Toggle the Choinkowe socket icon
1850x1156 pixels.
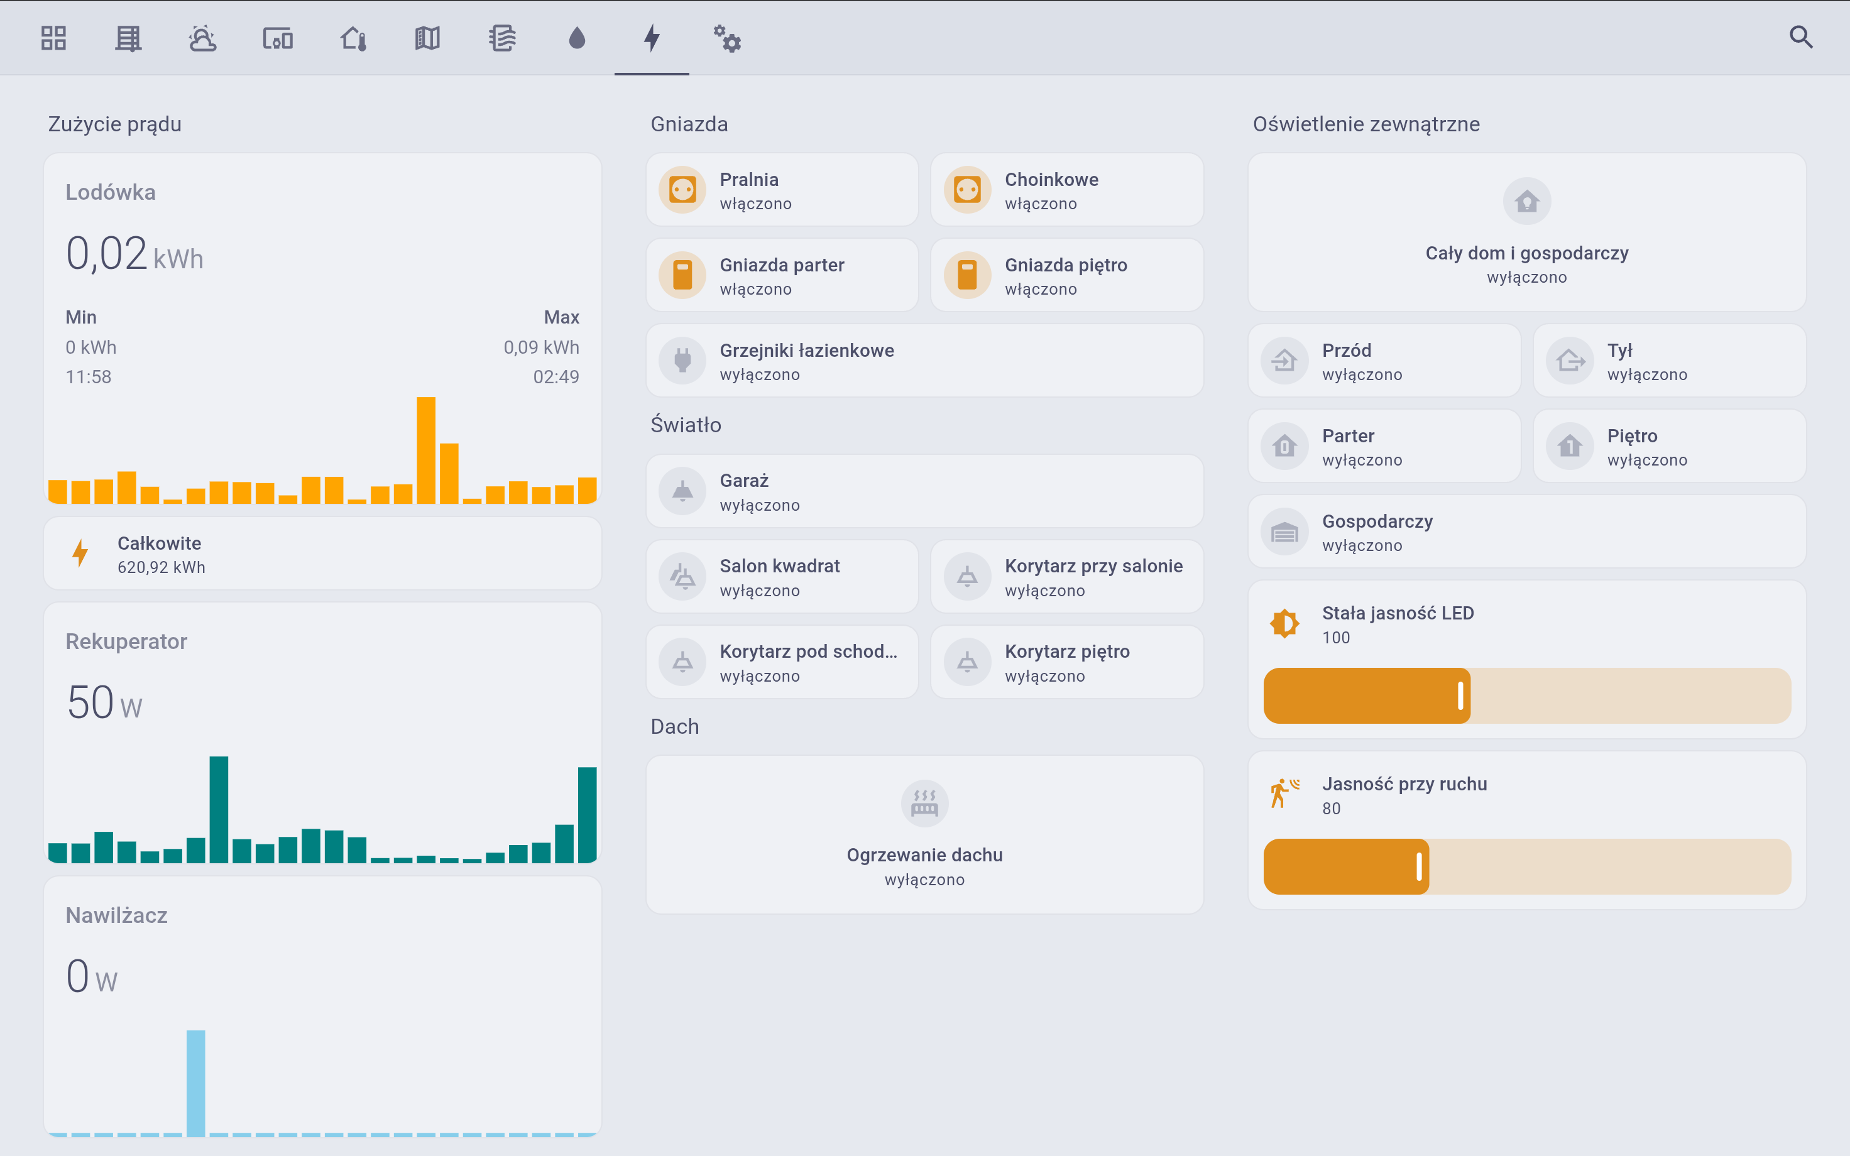(967, 190)
